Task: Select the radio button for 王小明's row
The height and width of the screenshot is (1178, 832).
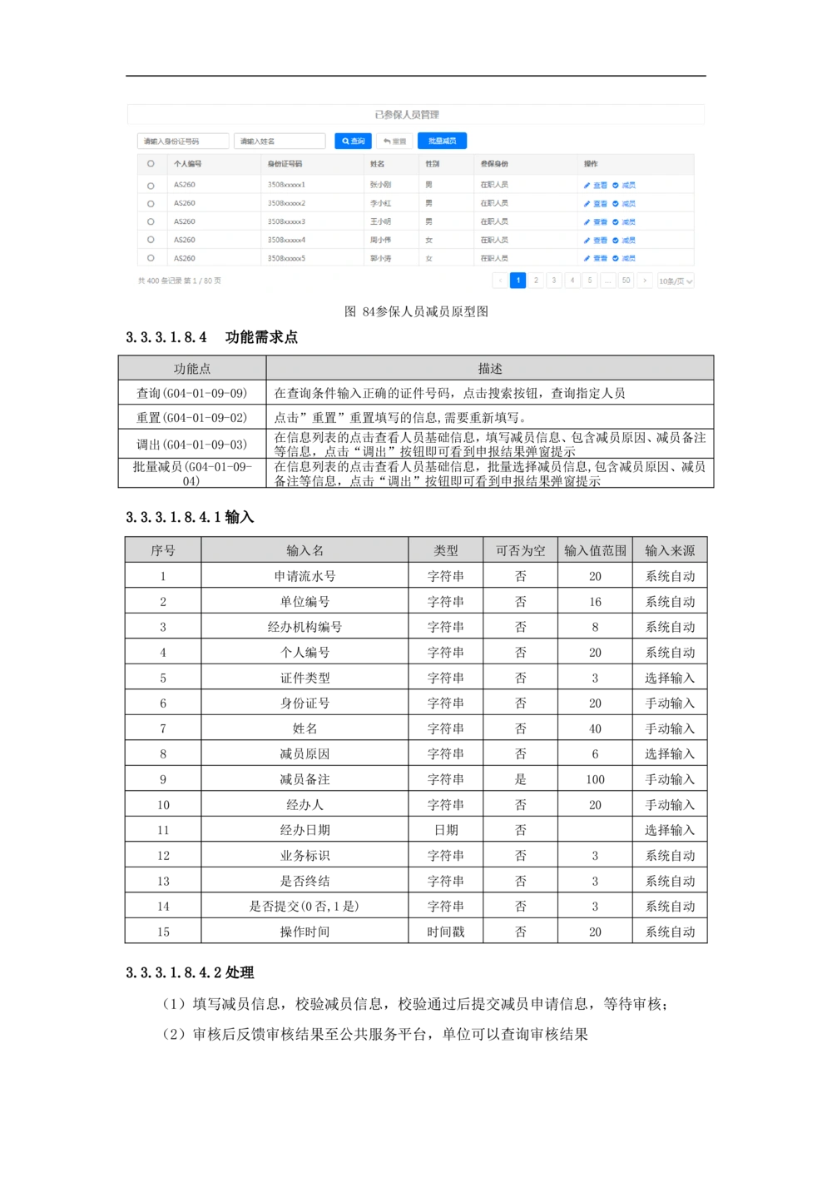Action: coord(151,222)
